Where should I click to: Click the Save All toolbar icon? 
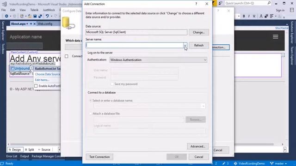pyautogui.click(x=40, y=16)
